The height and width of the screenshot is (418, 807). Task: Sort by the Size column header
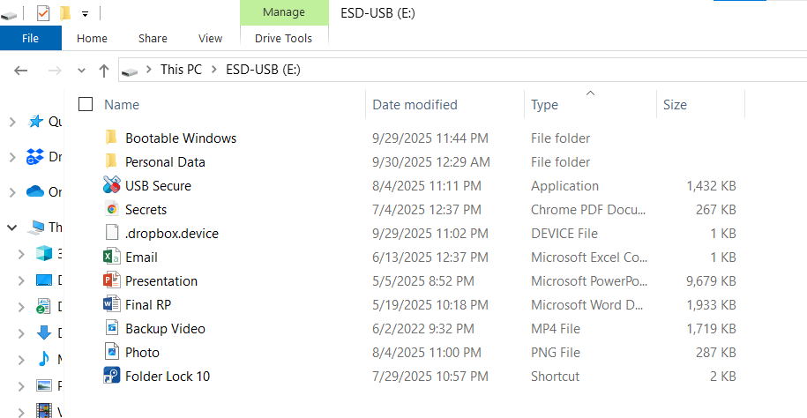701,104
